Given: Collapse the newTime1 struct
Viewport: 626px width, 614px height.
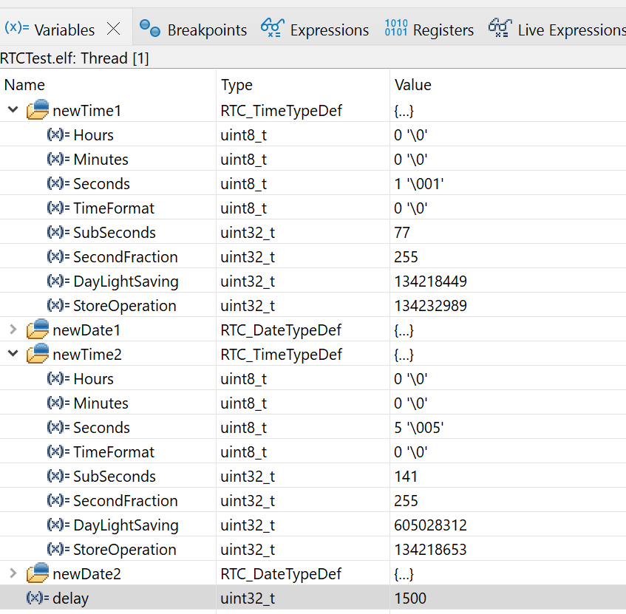Looking at the screenshot, I should click(13, 110).
